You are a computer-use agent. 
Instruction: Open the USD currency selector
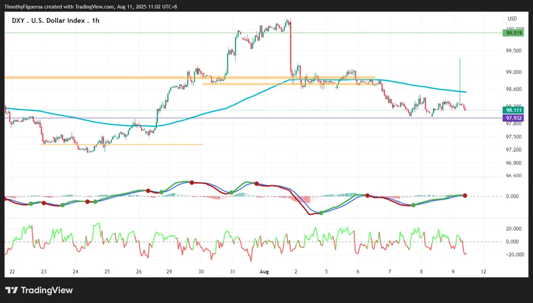512,19
